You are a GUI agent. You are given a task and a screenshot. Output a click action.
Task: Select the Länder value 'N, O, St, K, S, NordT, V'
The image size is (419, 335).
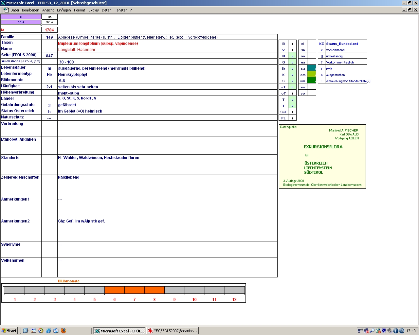point(167,99)
